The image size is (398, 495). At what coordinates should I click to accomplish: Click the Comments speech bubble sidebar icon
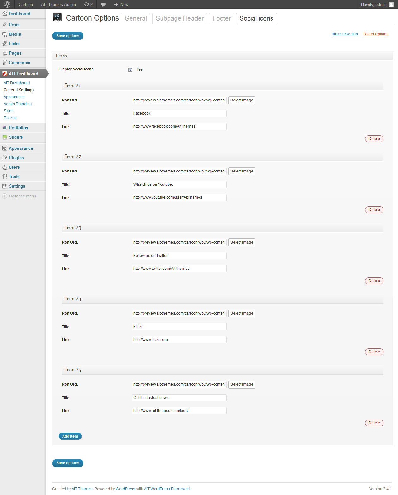tap(5, 63)
